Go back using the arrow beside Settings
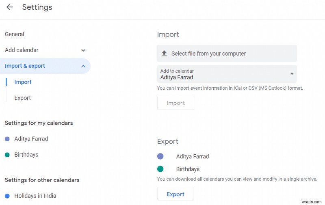This screenshot has width=325, height=205. pyautogui.click(x=9, y=7)
